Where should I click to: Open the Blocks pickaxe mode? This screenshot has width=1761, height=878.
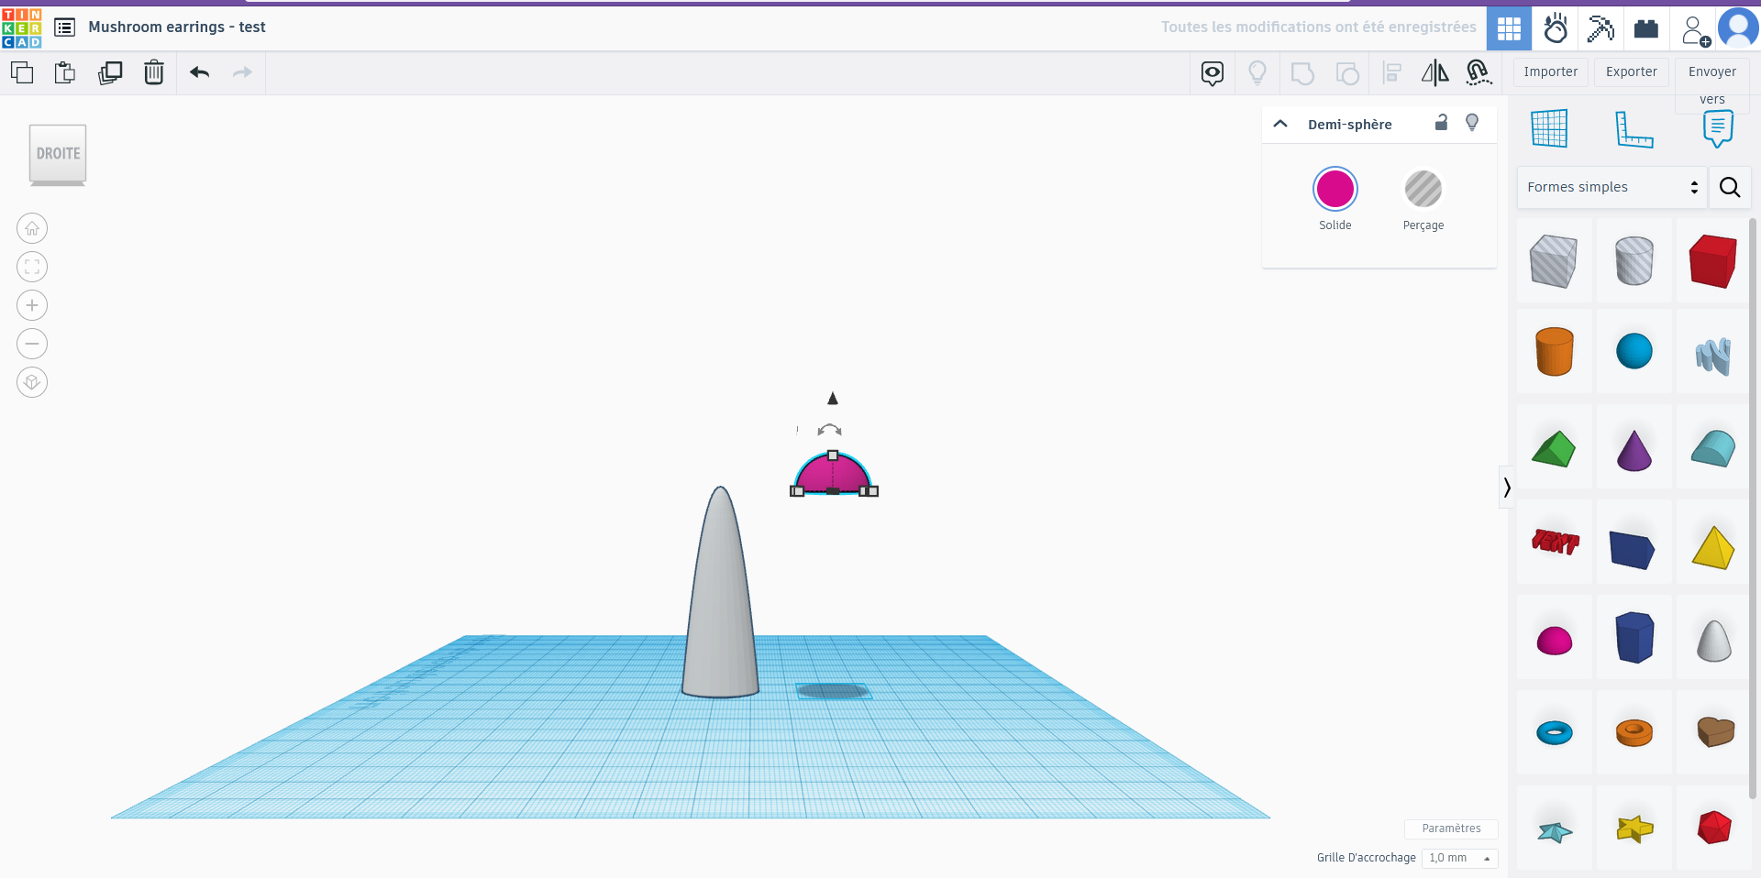coord(1600,28)
